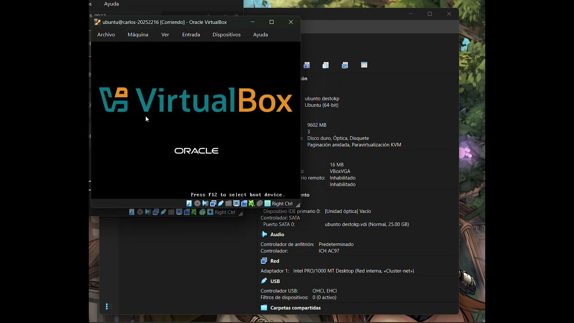The width and height of the screenshot is (574, 323).
Task: Click the 'VBoxVGA' graphics controller value
Action: point(340,171)
